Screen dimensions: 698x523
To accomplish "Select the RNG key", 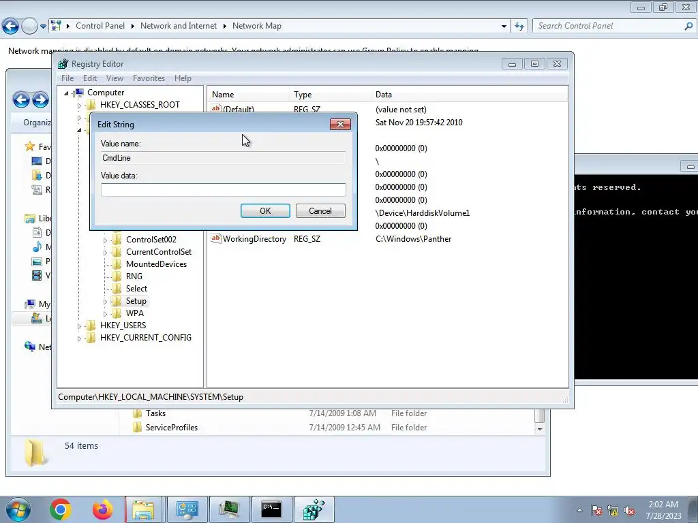I will point(134,276).
